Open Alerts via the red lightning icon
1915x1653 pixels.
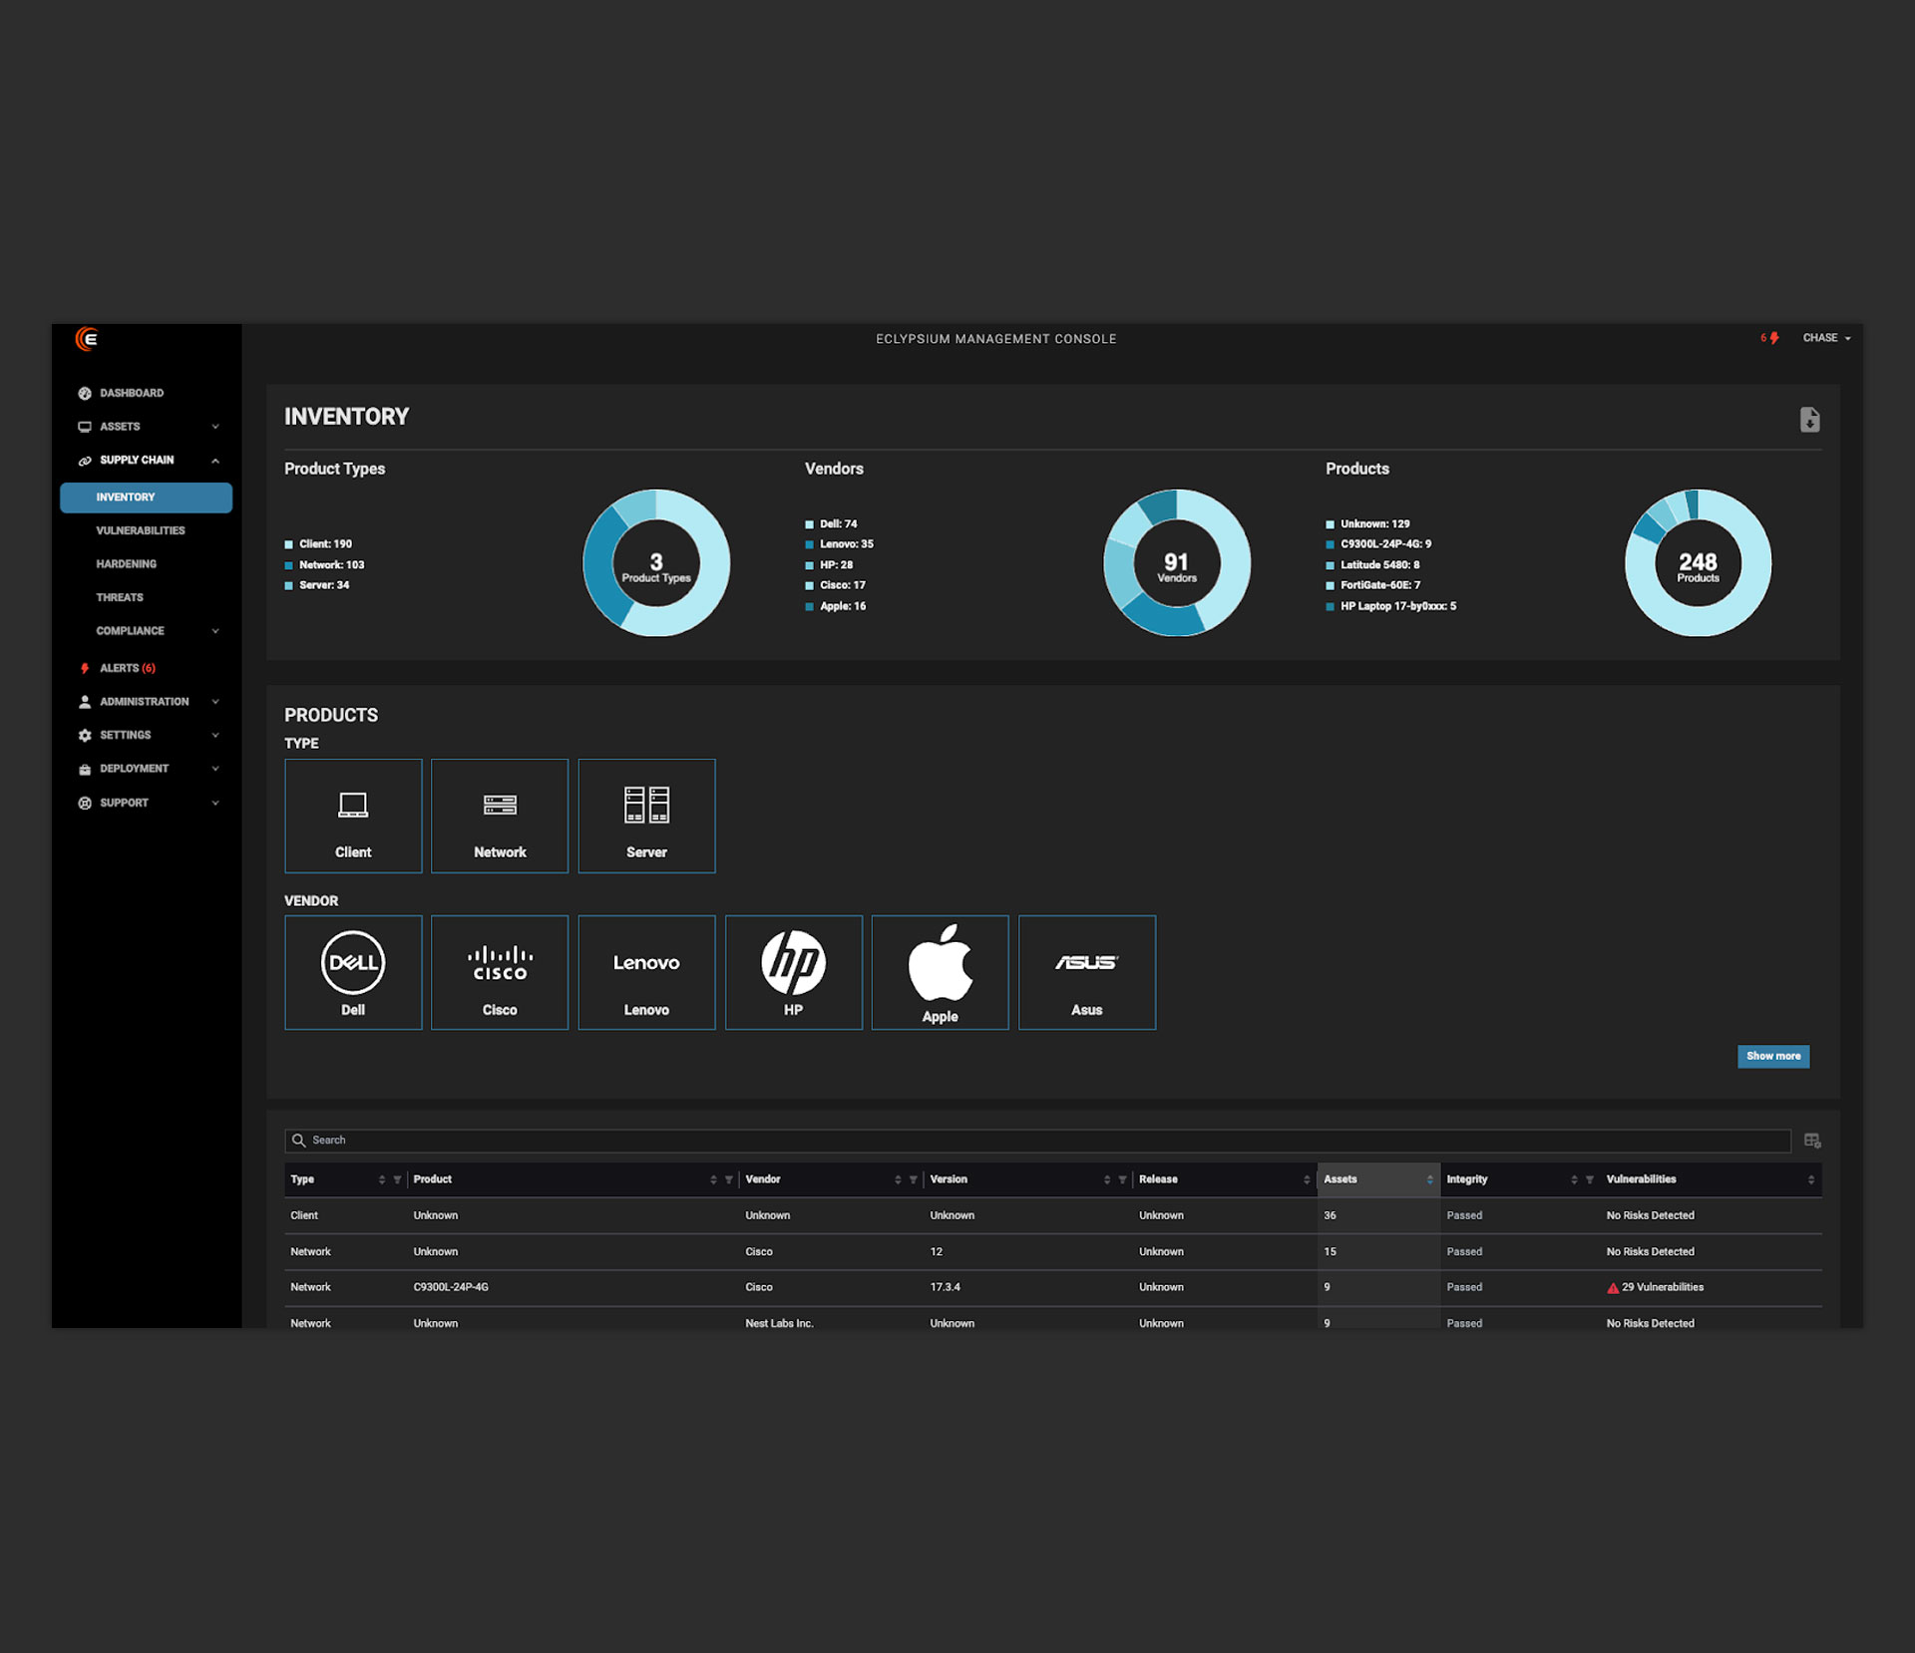tap(85, 667)
